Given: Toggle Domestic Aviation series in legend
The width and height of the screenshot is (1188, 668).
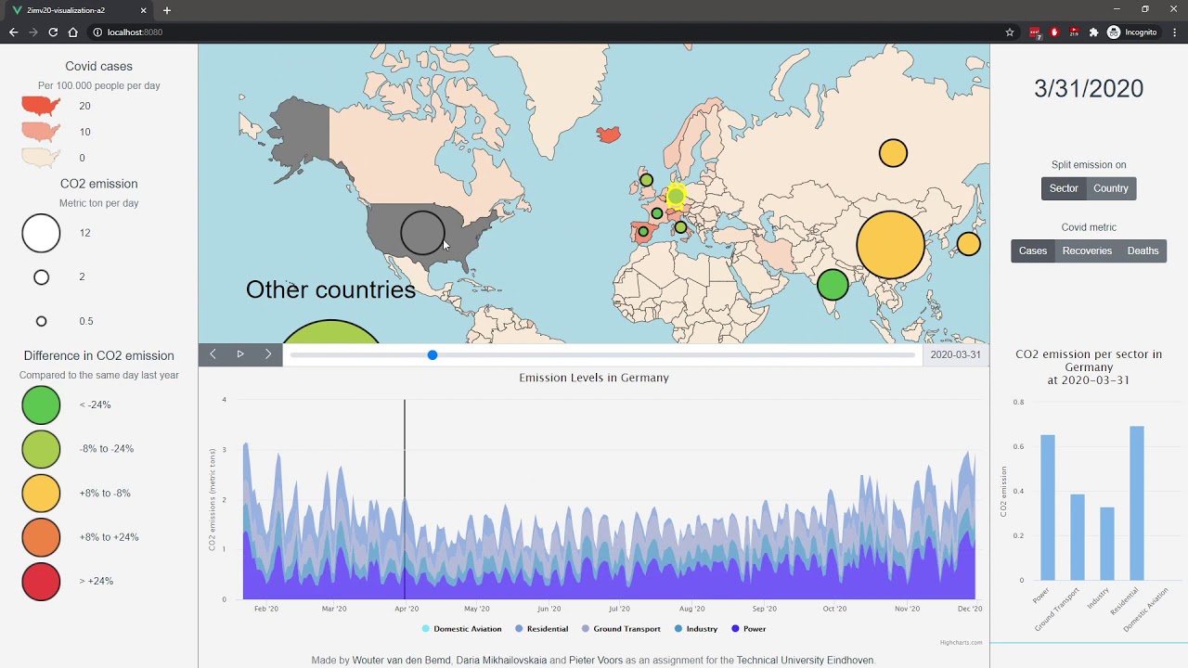Looking at the screenshot, I should pos(461,629).
